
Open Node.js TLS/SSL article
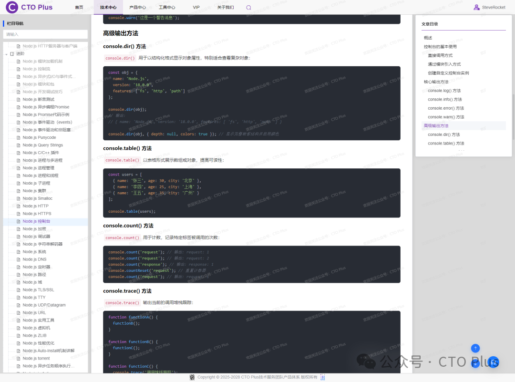39,290
